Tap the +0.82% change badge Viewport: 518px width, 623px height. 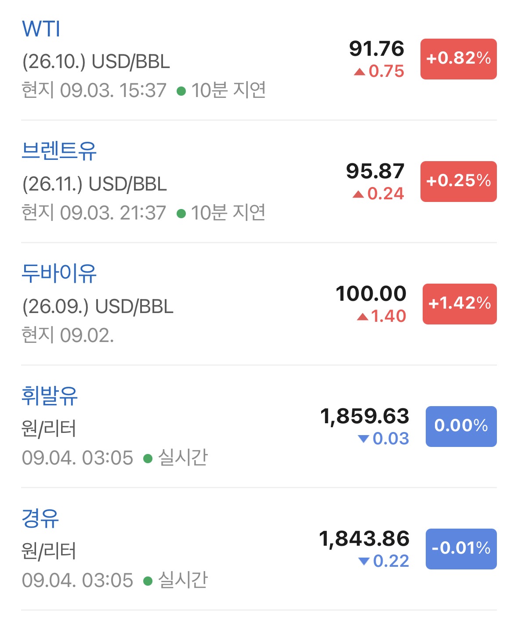(x=458, y=59)
